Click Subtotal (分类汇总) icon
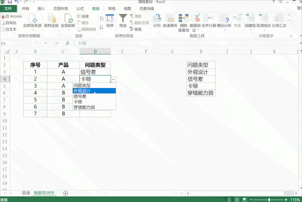The image size is (302, 202). tap(279, 18)
